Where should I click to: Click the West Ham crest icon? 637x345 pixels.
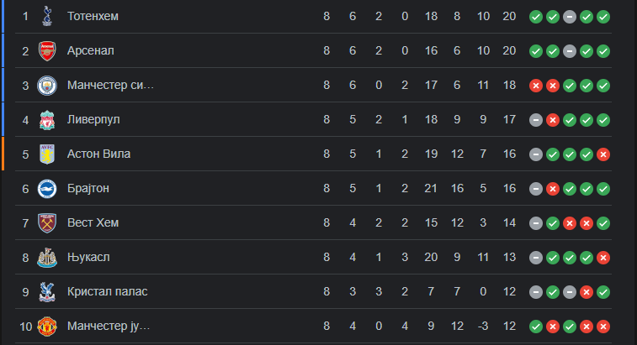coord(47,222)
